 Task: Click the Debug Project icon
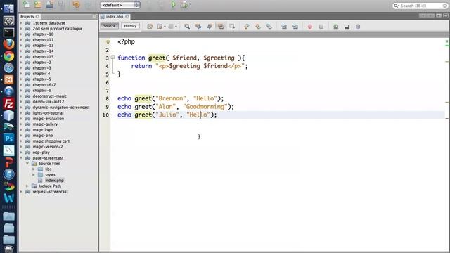184,5
